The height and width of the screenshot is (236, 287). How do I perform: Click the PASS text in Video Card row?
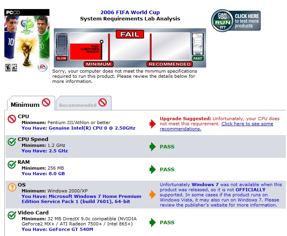point(167,222)
